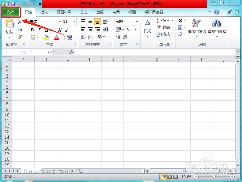Click the Zoom In plus button
This screenshot has height=182, width=242.
232,177
